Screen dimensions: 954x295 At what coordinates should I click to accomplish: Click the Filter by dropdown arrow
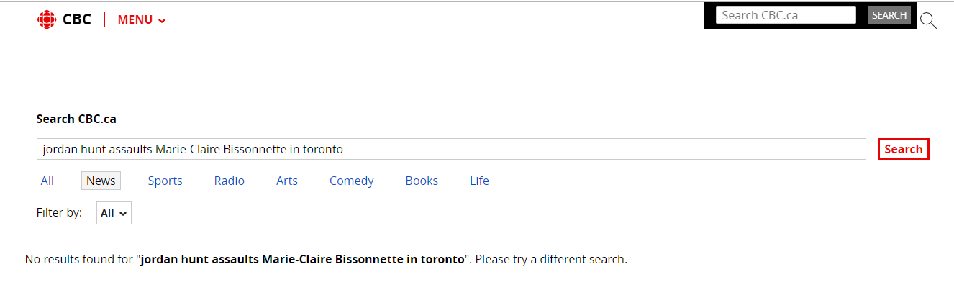[x=122, y=213]
